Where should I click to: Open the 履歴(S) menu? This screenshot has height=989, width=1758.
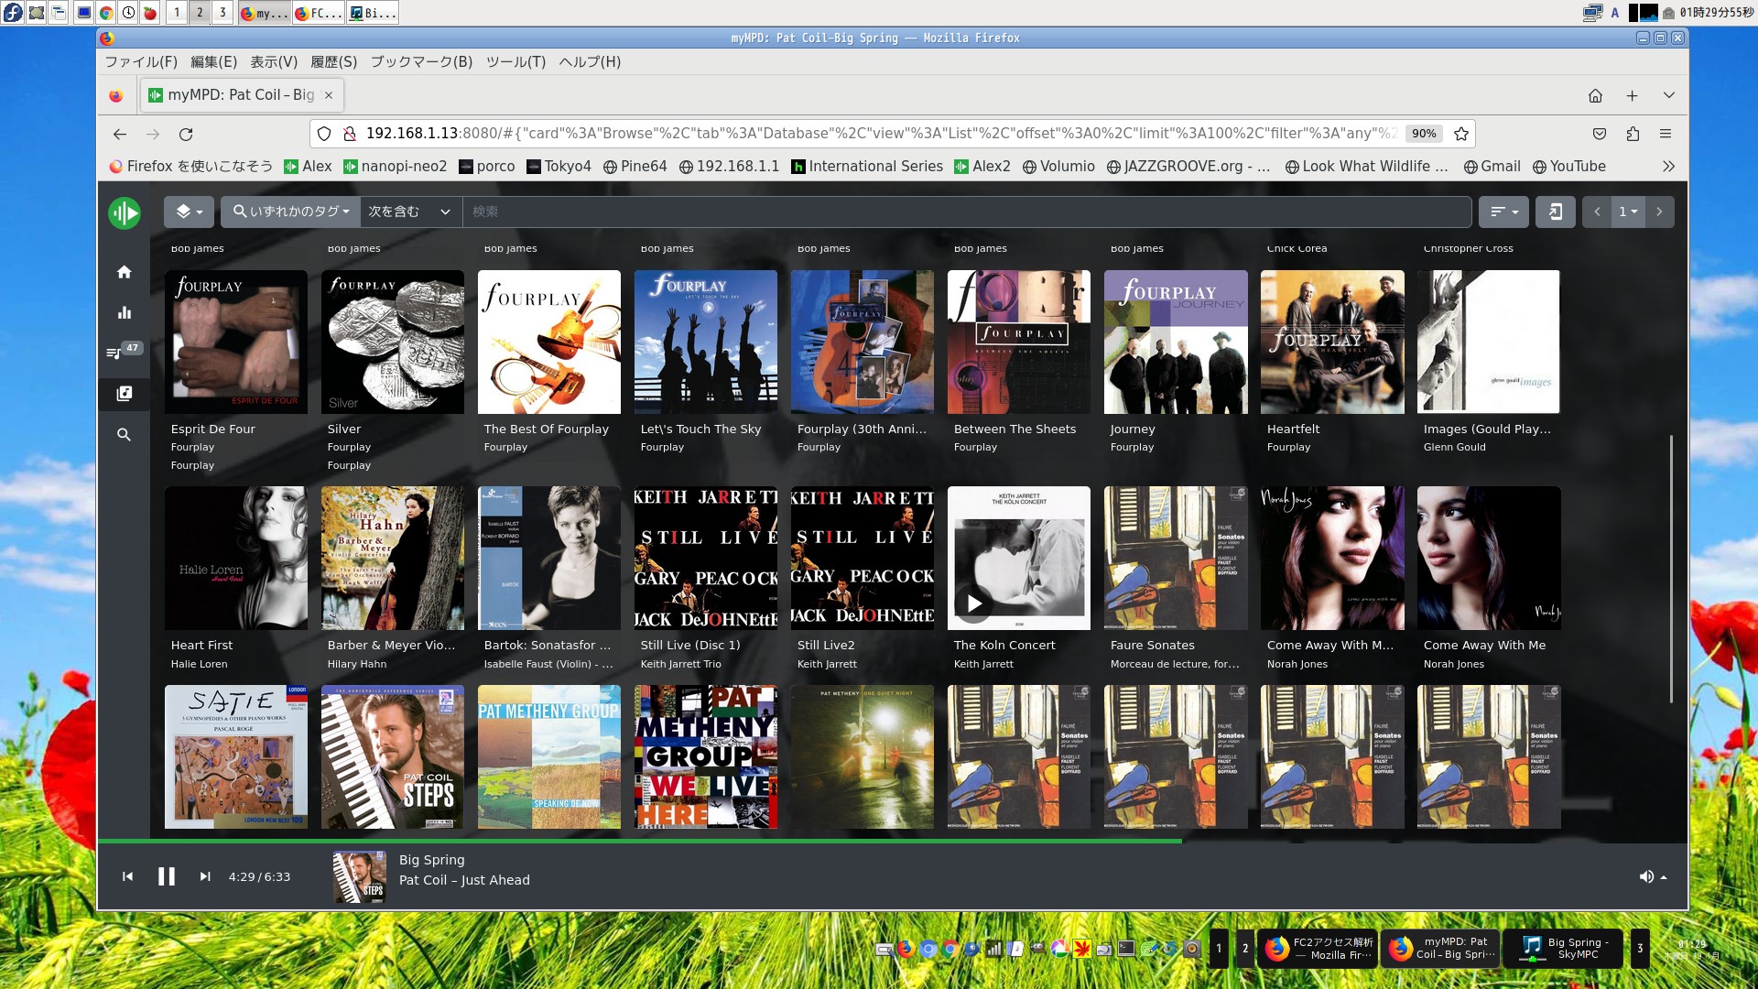pyautogui.click(x=333, y=61)
